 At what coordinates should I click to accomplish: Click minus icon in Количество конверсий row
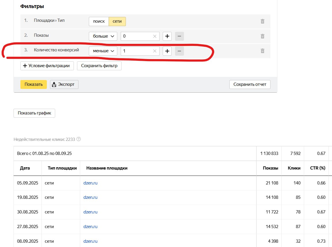tap(179, 51)
